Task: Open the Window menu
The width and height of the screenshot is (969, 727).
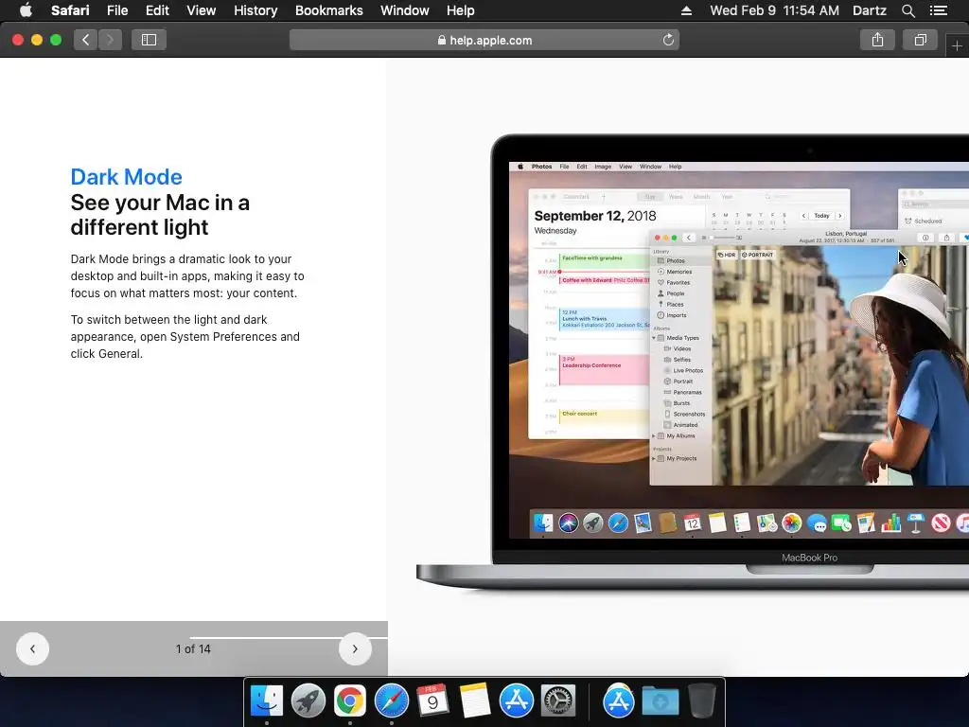Action: (x=405, y=10)
